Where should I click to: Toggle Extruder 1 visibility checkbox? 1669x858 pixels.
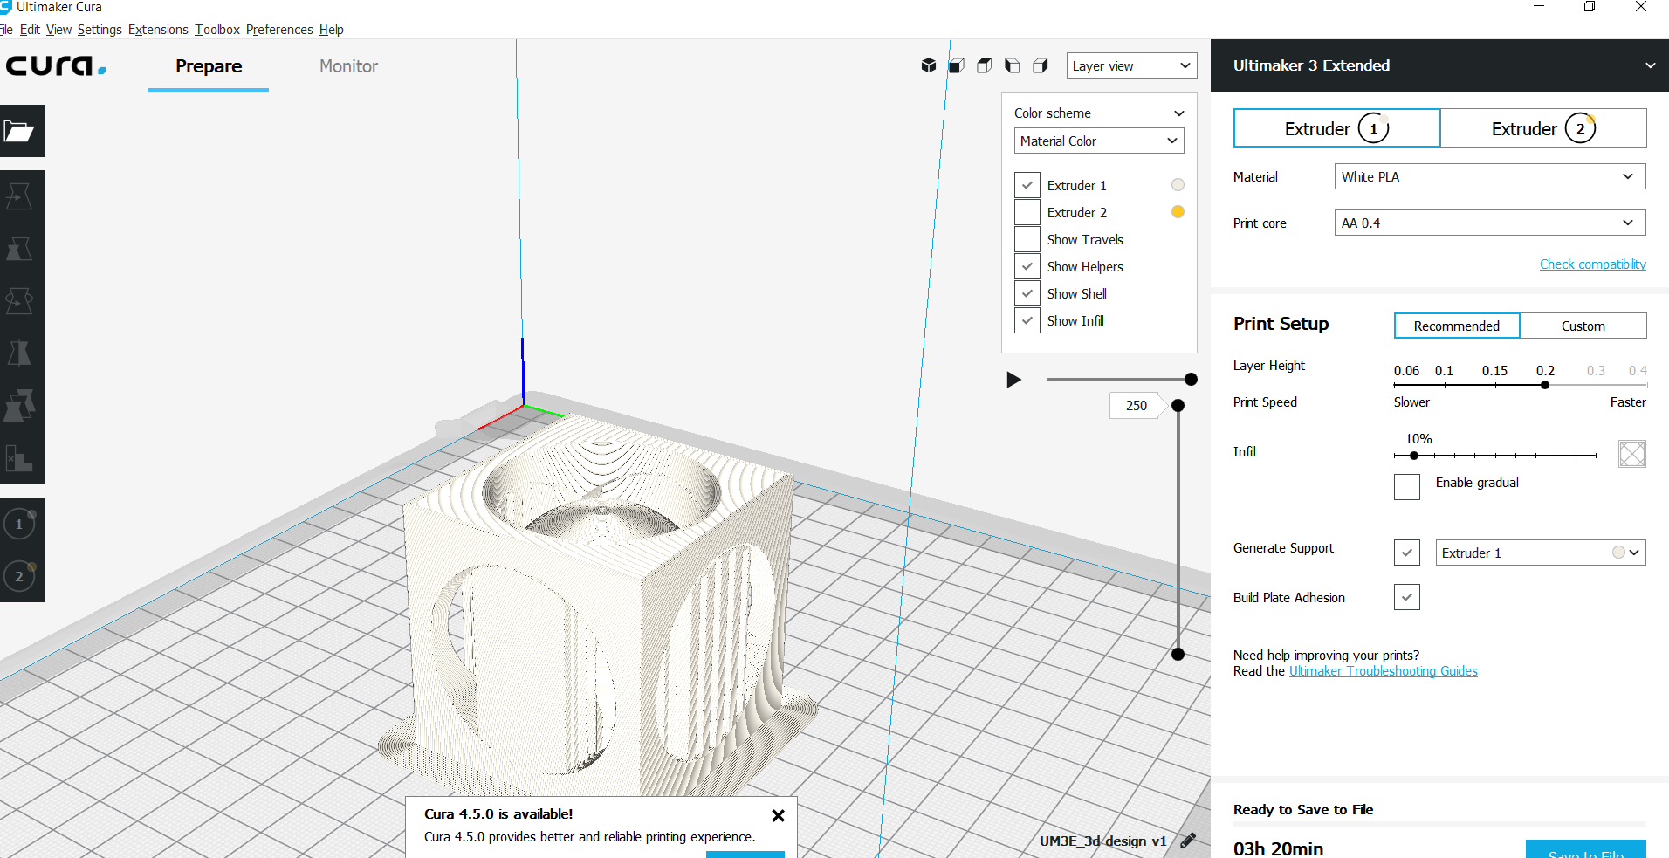tap(1027, 185)
